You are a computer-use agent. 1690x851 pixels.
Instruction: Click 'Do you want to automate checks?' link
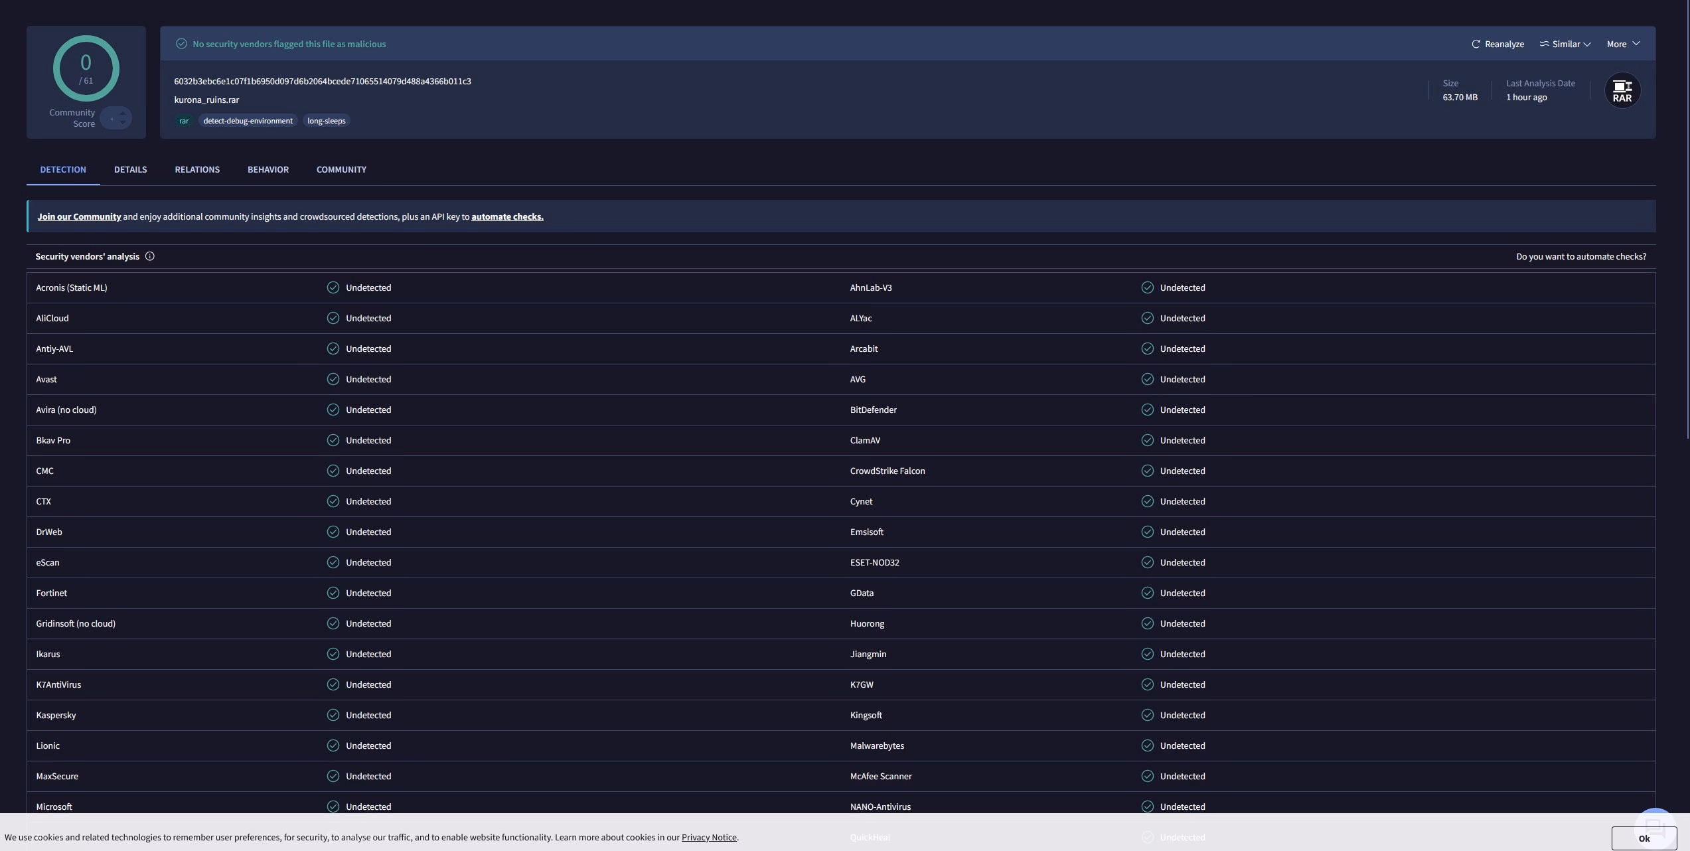click(1581, 256)
